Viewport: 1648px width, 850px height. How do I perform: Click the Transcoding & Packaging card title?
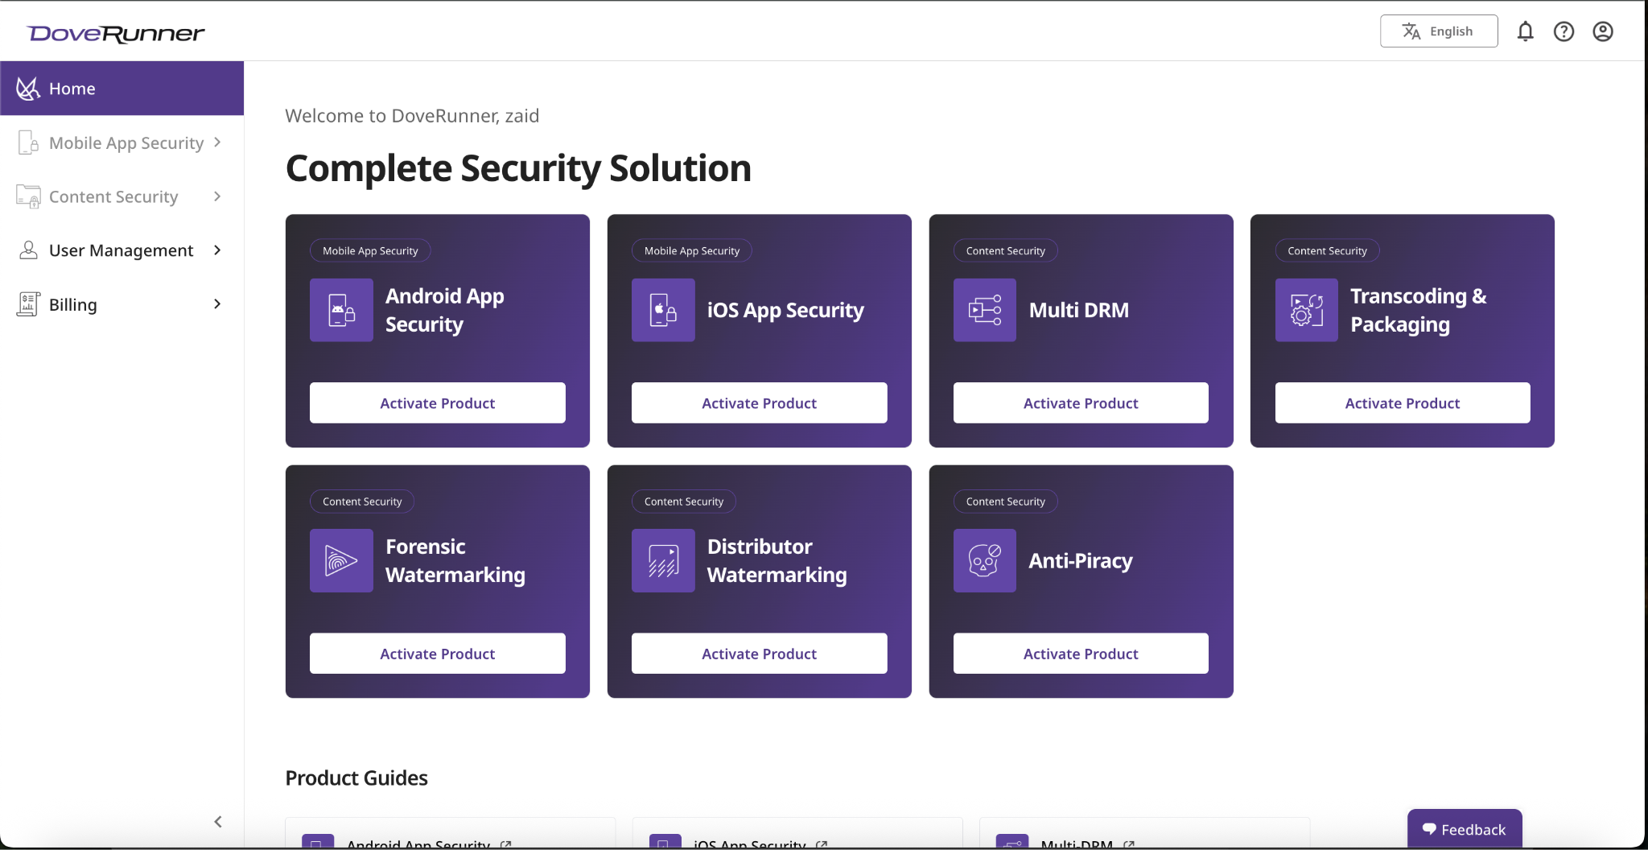click(x=1419, y=310)
